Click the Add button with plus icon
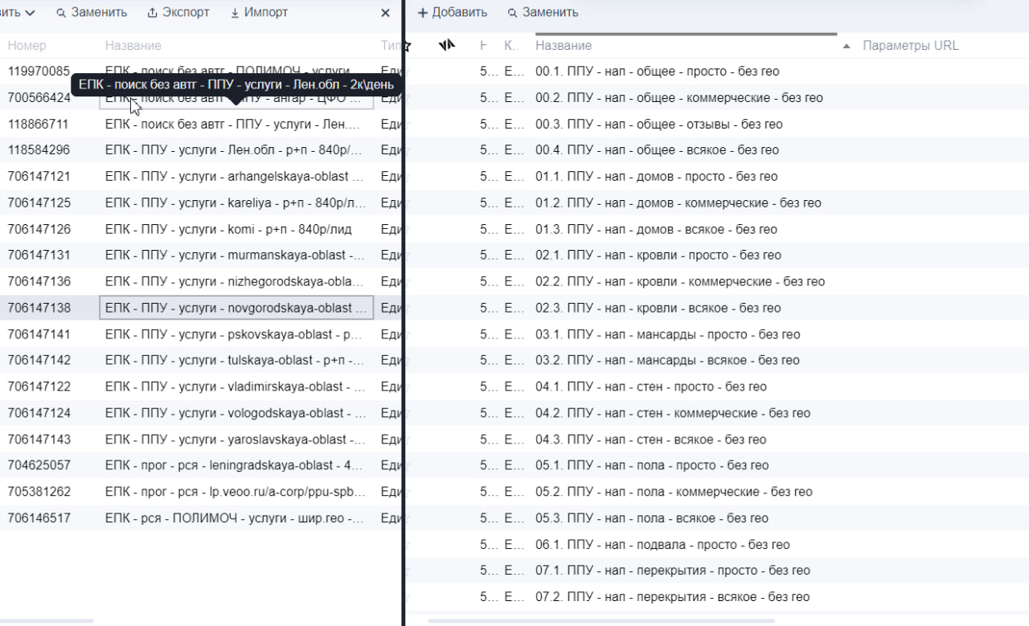1029x626 pixels. [x=453, y=13]
